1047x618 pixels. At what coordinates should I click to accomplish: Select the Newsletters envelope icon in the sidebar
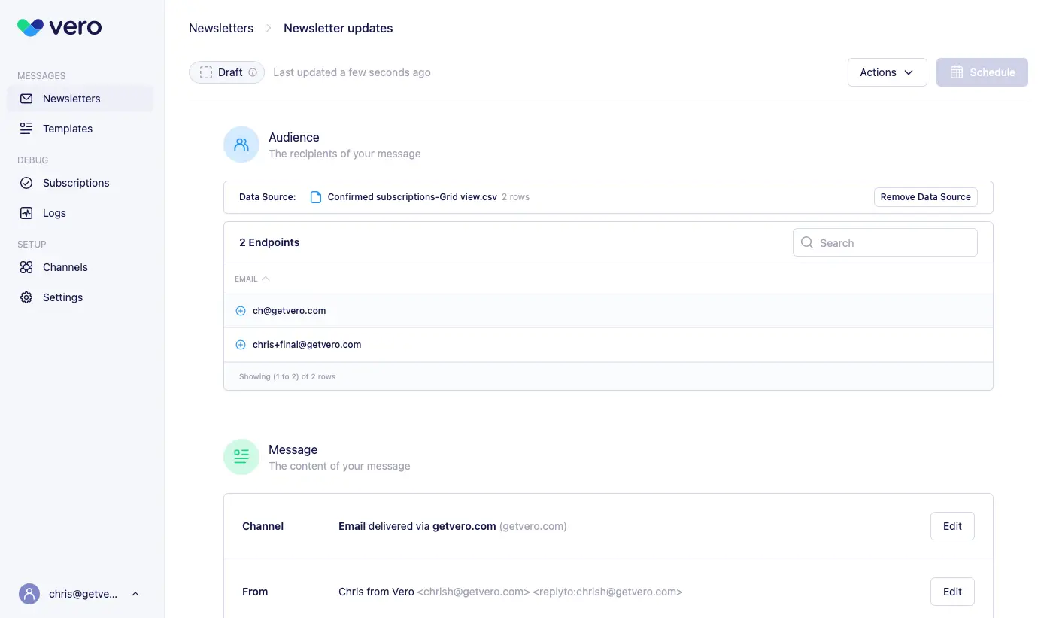(x=26, y=99)
